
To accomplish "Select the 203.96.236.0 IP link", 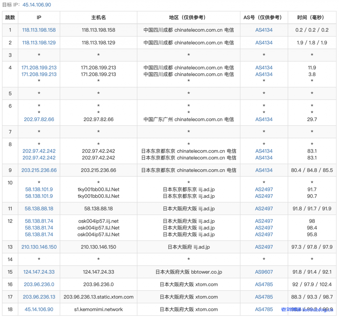I will [39, 284].
